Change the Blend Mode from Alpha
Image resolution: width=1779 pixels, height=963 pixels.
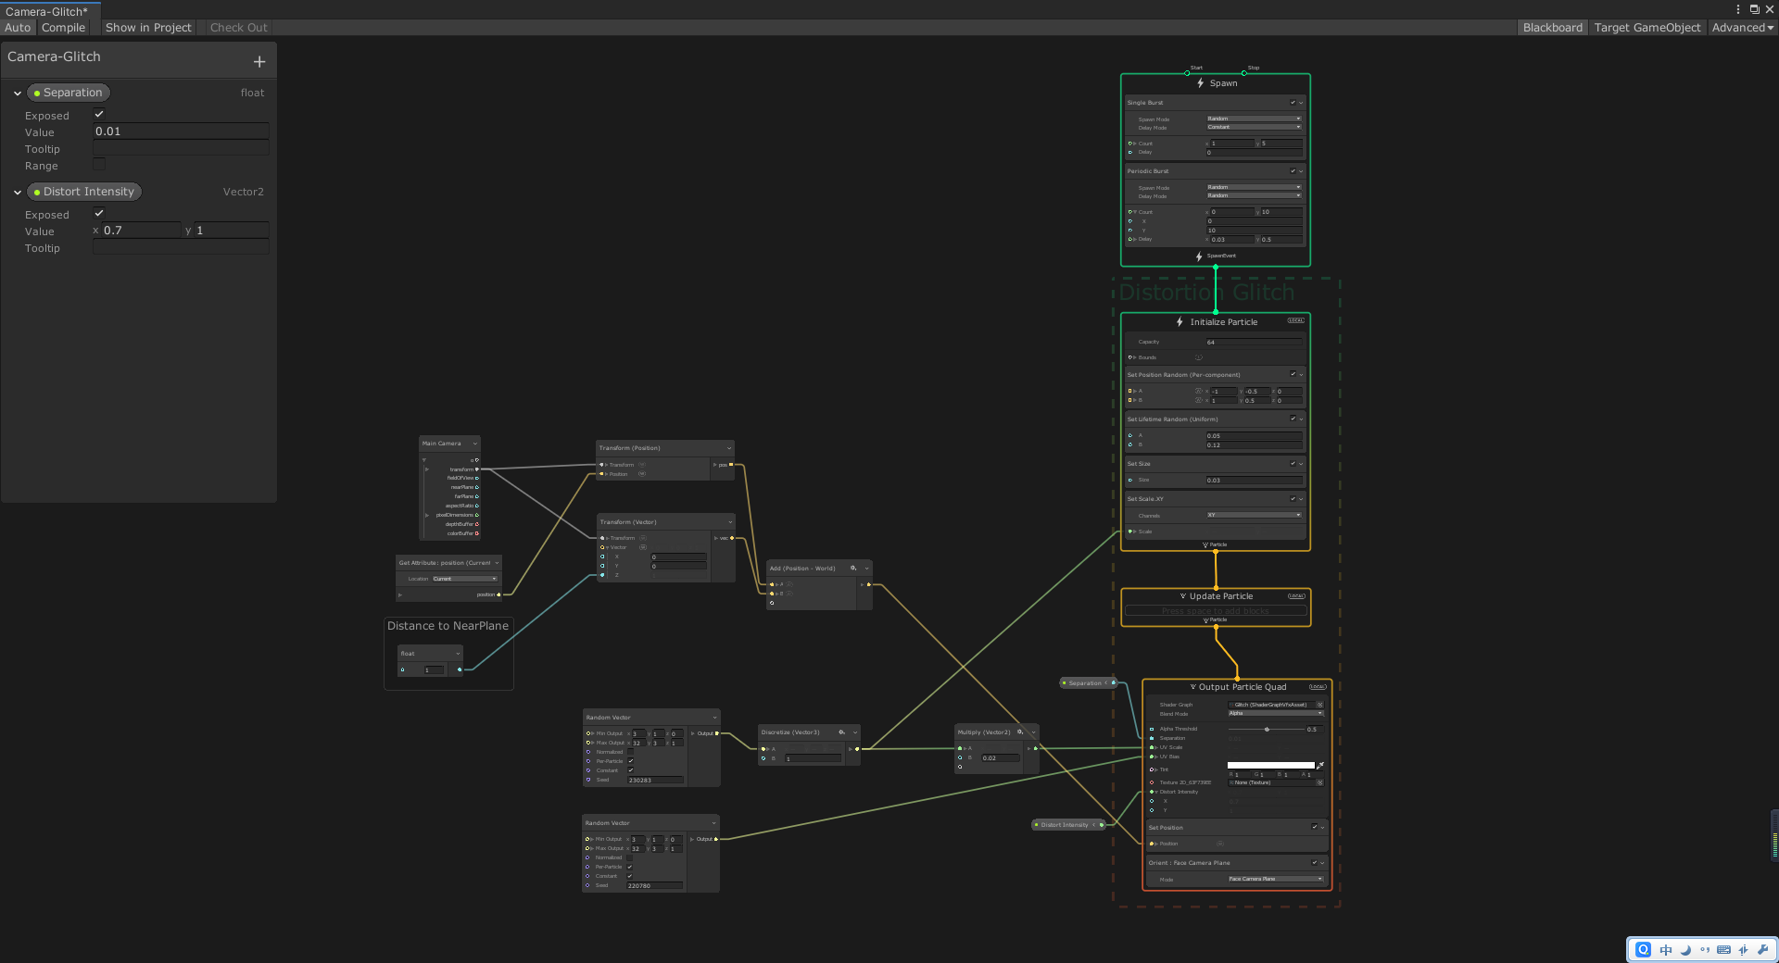1276,713
